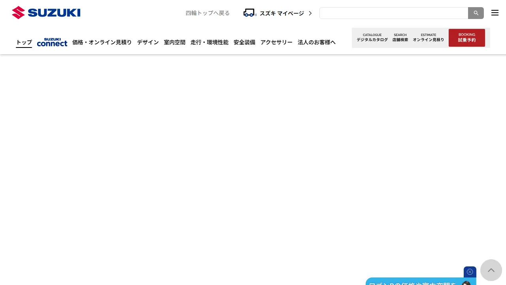Close the blue chat banner
This screenshot has width=506, height=285.
470,272
